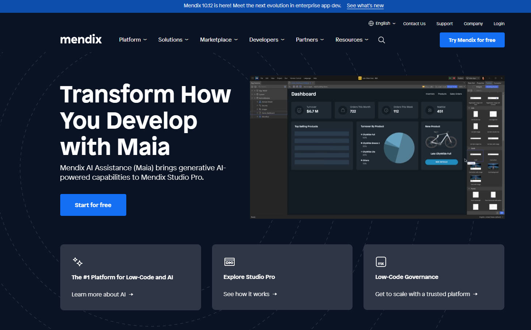The image size is (531, 330).
Task: Expand the Partners menu
Action: click(x=310, y=40)
